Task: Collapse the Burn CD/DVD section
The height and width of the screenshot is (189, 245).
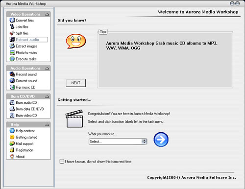Action: pos(47,96)
